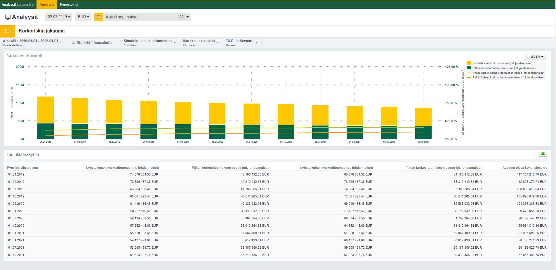Open the yellow list menu beside Korkoriskin jakauma
556x270 pixels.
pos(8,31)
